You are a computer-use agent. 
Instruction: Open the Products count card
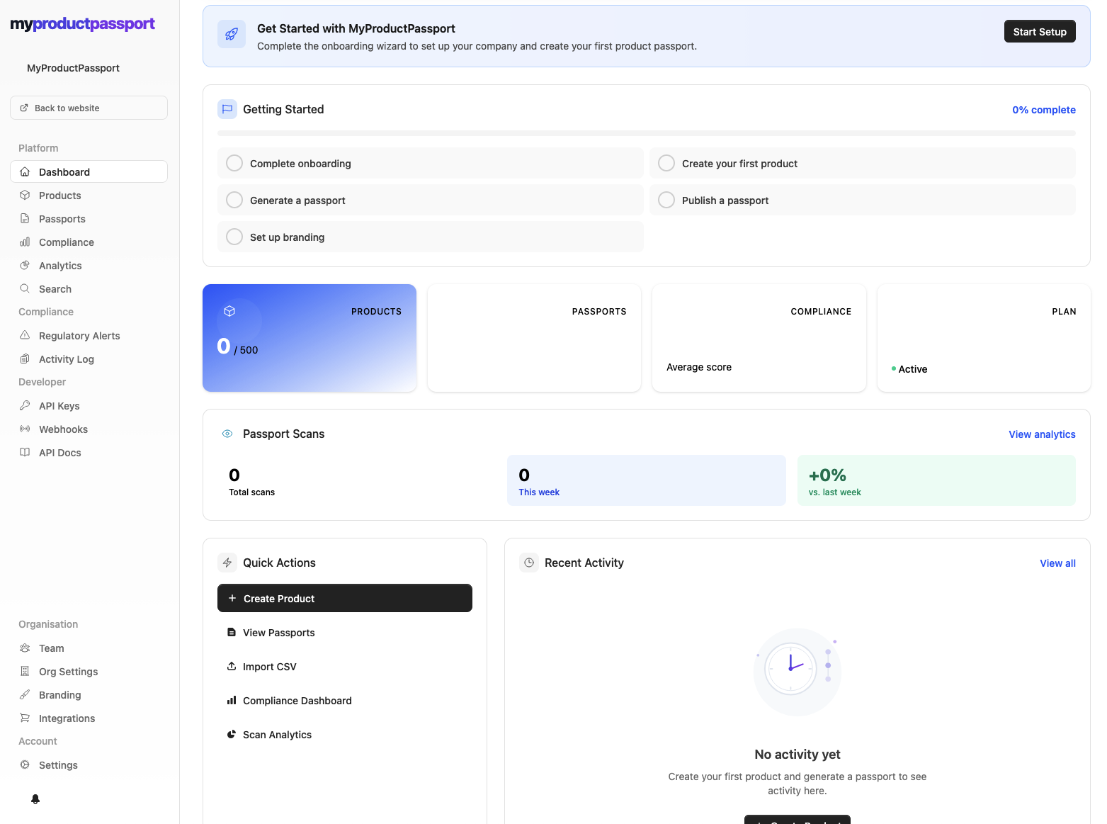coord(310,338)
